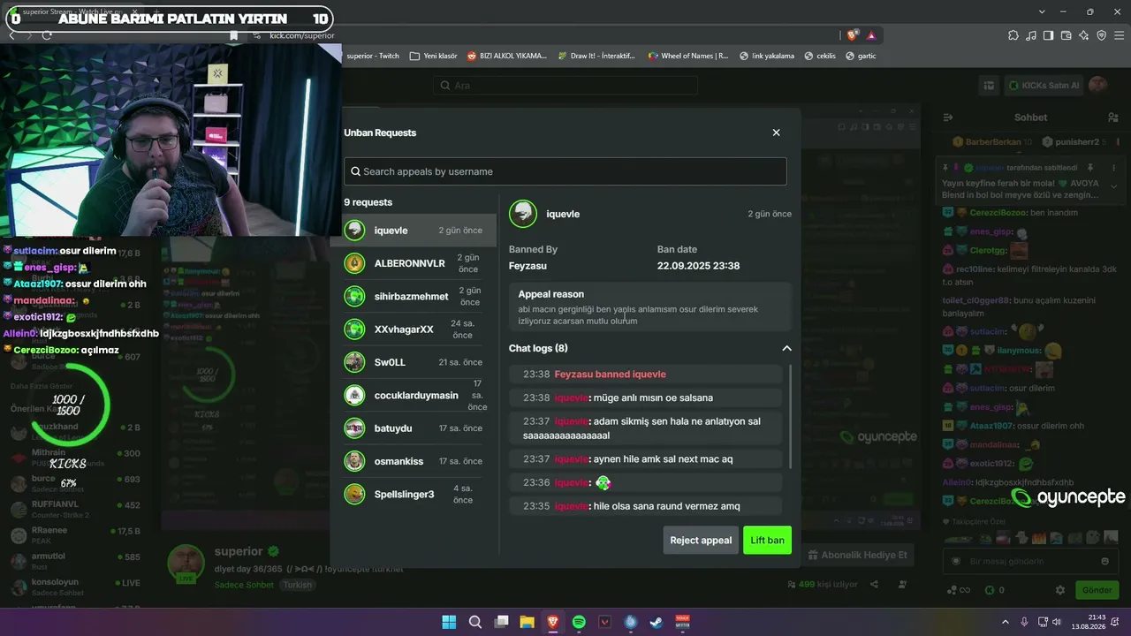
Task: Reload the page in browser
Action: pos(46,35)
